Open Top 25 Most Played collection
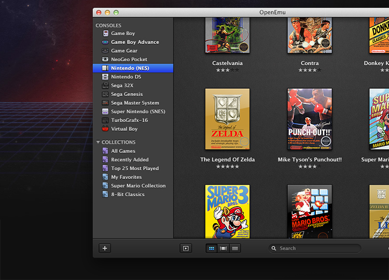This screenshot has height=280, width=389. [133, 168]
